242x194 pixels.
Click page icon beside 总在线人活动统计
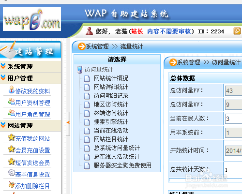(87, 157)
